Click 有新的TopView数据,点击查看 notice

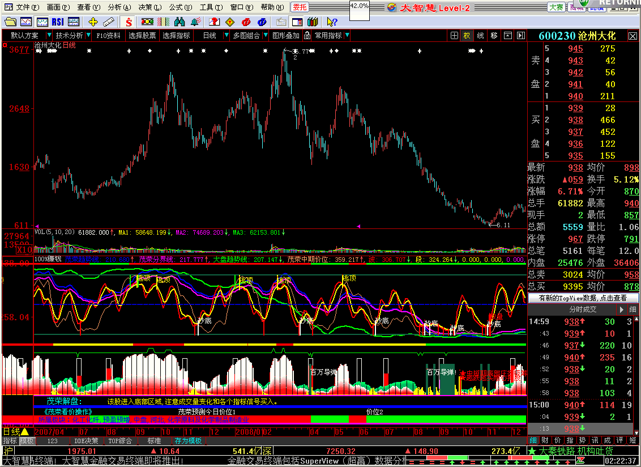point(583,298)
